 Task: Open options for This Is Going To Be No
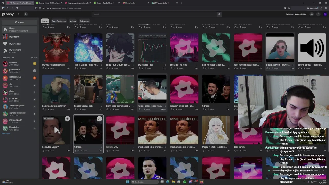(x=101, y=65)
